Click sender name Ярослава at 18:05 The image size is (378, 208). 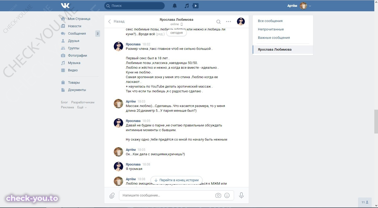pos(133,121)
